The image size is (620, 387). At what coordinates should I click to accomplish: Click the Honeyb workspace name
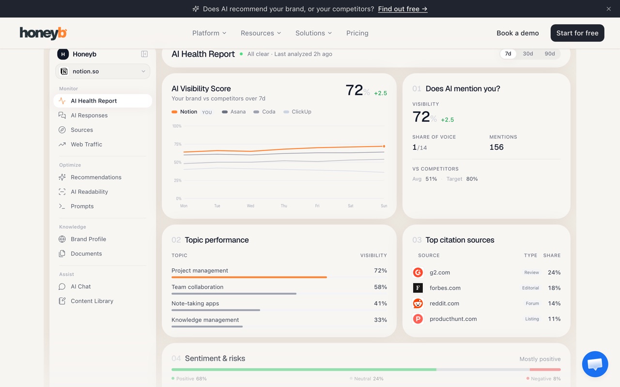click(x=84, y=54)
